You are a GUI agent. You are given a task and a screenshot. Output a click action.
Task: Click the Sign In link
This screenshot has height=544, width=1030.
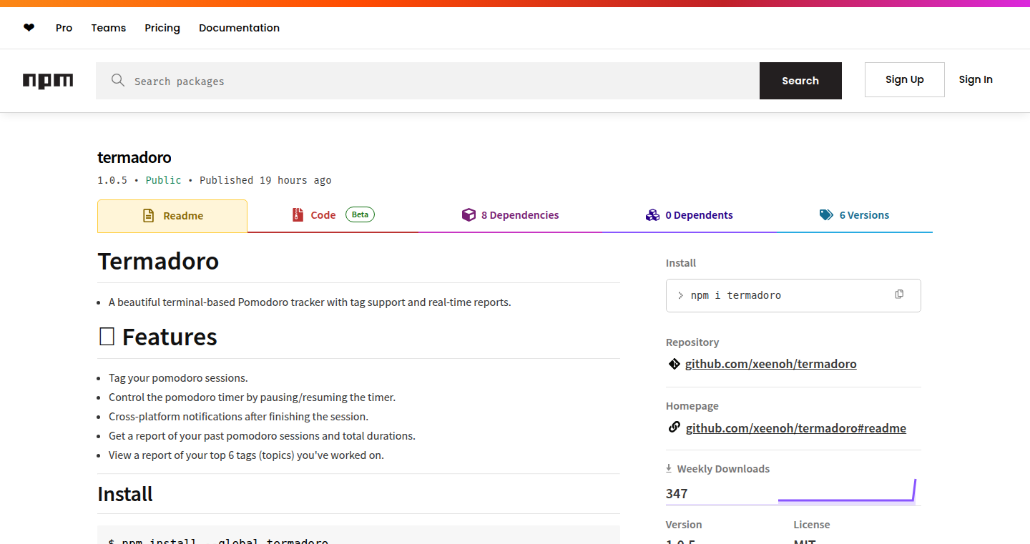click(976, 79)
